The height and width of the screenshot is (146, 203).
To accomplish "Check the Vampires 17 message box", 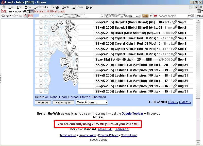I will coord(41,80).
